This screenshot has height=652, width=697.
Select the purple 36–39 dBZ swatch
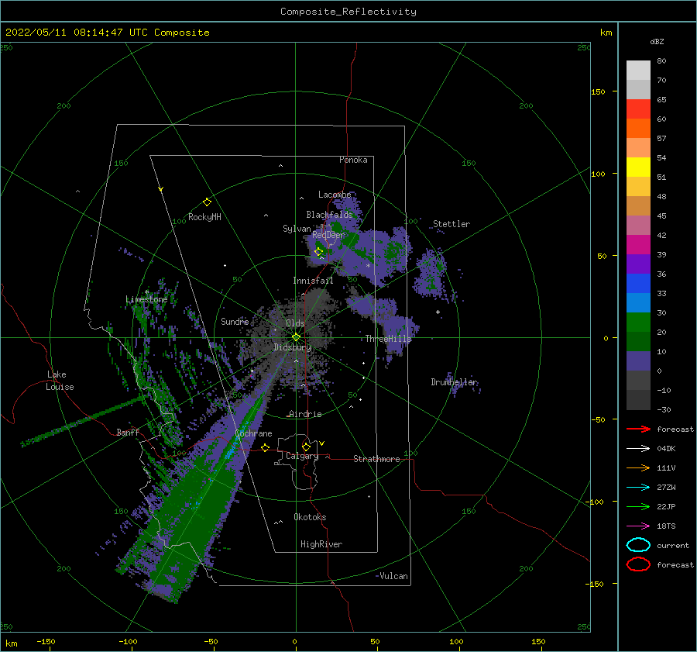638,264
